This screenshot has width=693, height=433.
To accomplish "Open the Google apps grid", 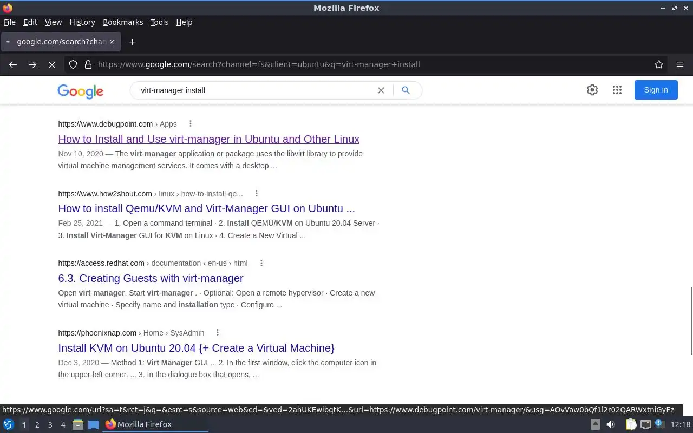I will tap(617, 90).
